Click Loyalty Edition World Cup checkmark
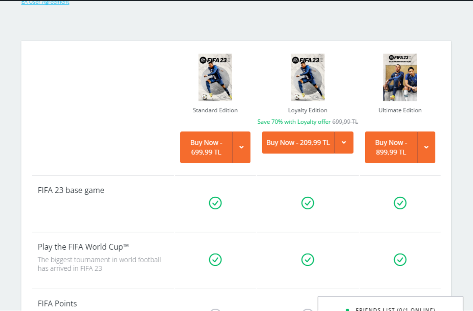This screenshot has height=311, width=473. click(x=308, y=260)
